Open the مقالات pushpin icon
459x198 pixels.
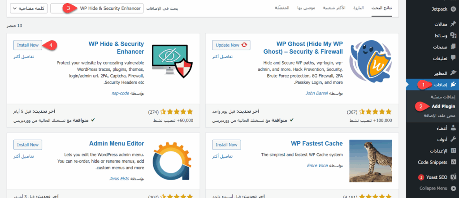[x=453, y=24]
